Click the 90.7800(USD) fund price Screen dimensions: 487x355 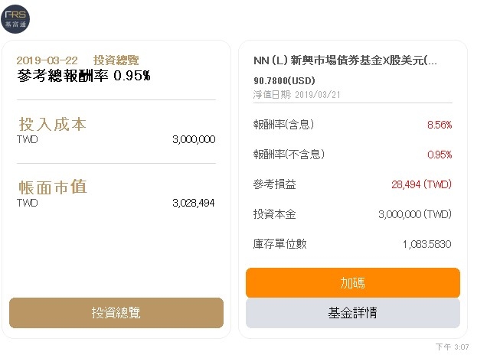pos(284,80)
